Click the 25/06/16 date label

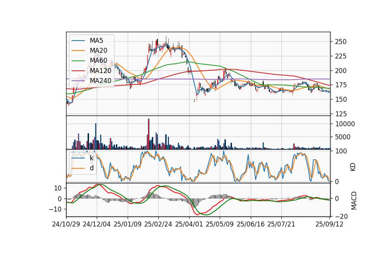tap(250, 224)
